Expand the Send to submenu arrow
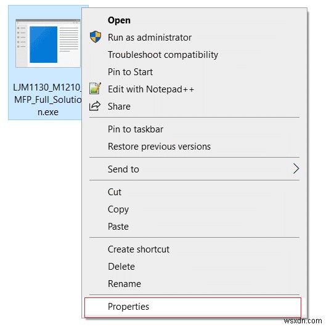Image resolution: width=329 pixels, height=327 pixels. click(x=296, y=169)
